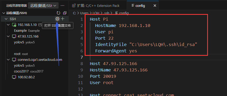Place cursor on the ForwardAgent yes line
227x96 pixels.
(x=116, y=51)
